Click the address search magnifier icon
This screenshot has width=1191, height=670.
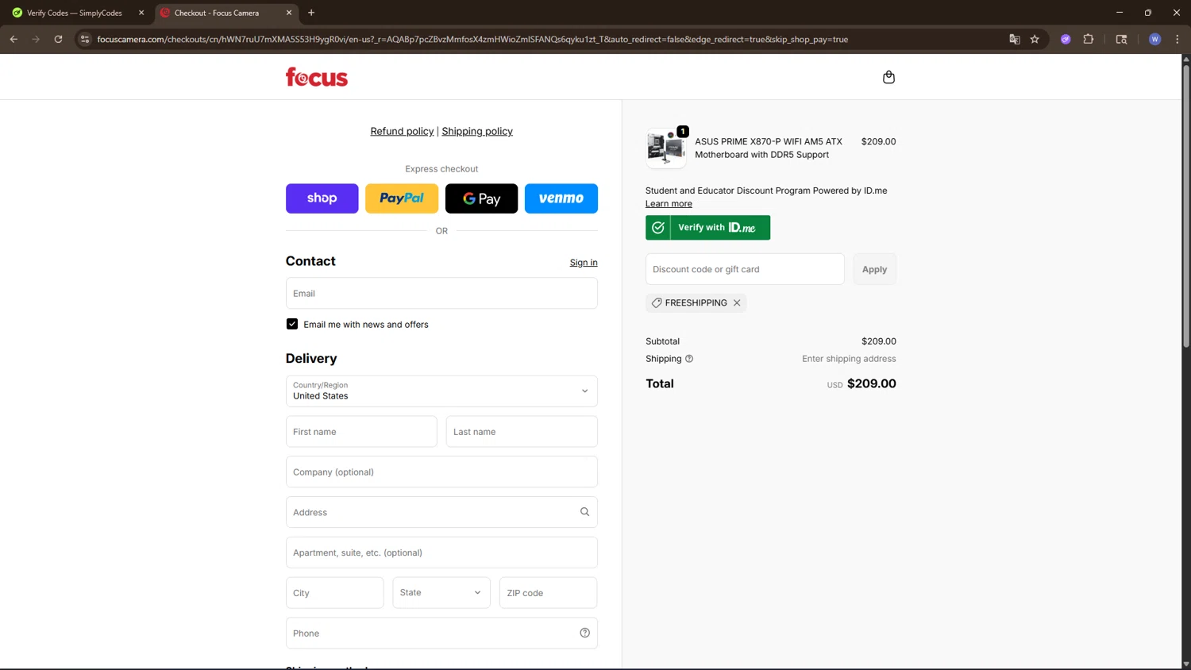(x=584, y=512)
